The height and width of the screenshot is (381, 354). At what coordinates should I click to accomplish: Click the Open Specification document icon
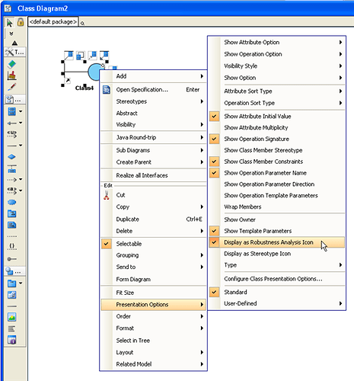tap(107, 90)
